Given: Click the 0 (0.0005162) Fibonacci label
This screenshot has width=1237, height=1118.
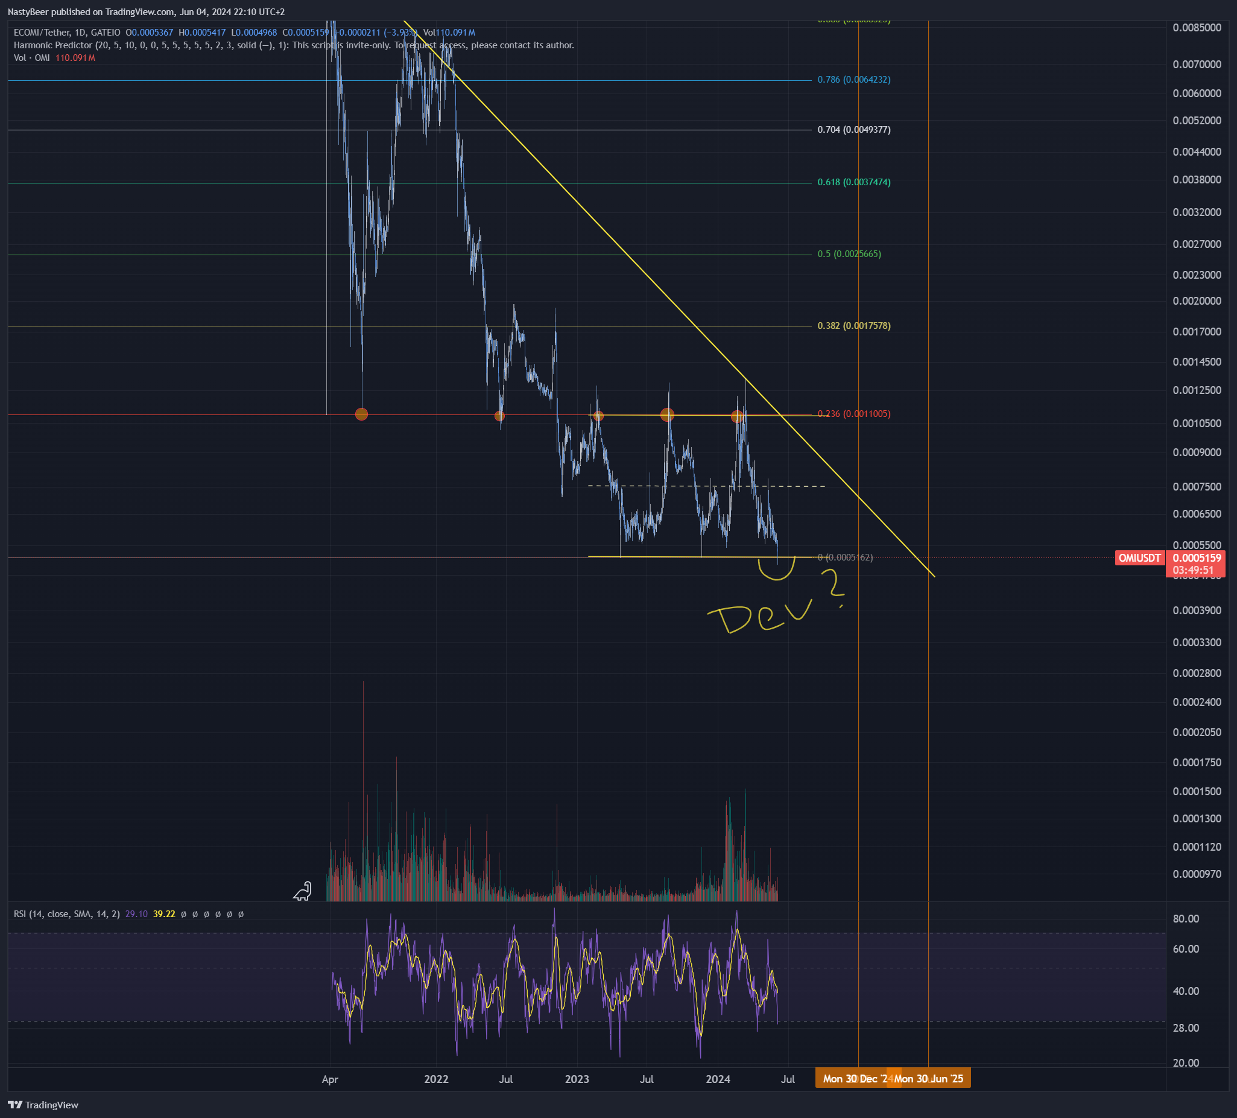Looking at the screenshot, I should [x=845, y=557].
